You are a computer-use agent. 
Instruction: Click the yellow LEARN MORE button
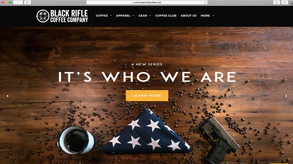147,95
